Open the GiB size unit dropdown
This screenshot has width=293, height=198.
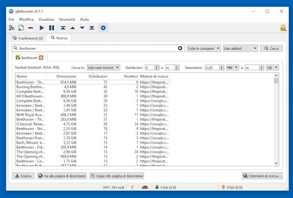[272, 68]
